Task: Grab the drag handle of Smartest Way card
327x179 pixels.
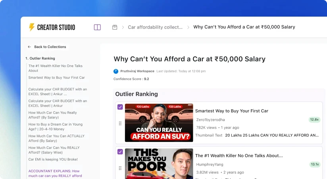Action: 120,124
